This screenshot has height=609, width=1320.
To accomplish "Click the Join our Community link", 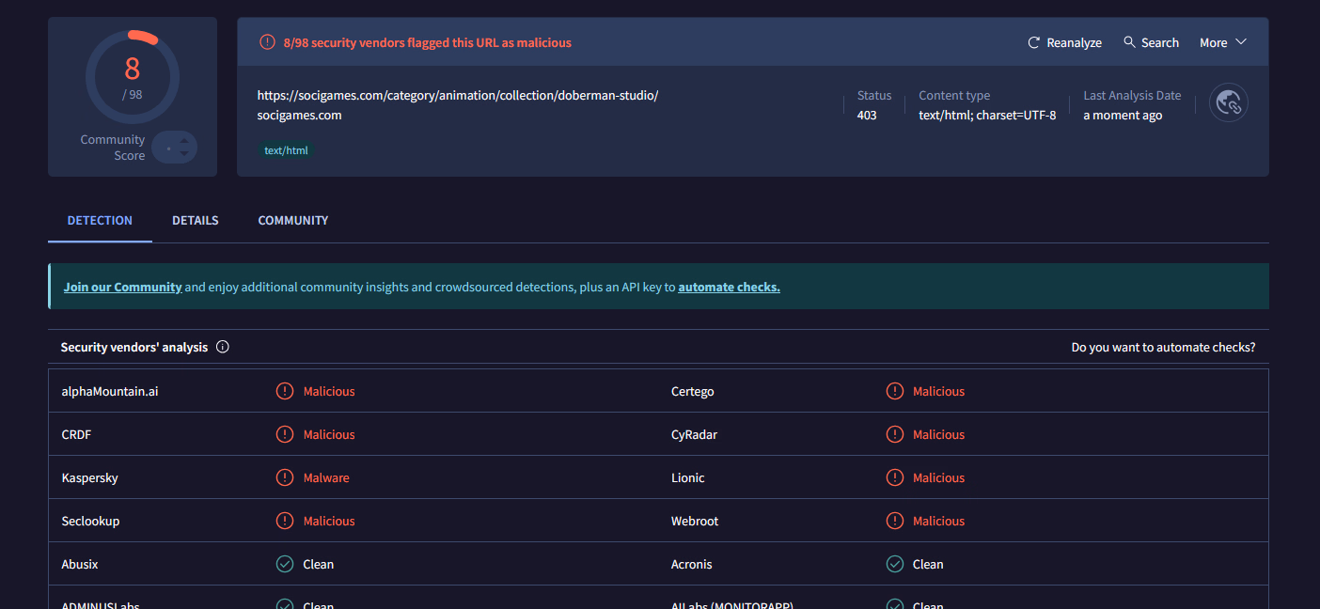I will tap(122, 287).
